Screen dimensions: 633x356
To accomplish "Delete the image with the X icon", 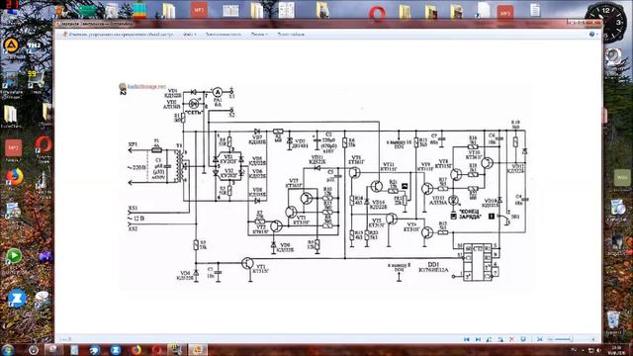I will pos(512,339).
